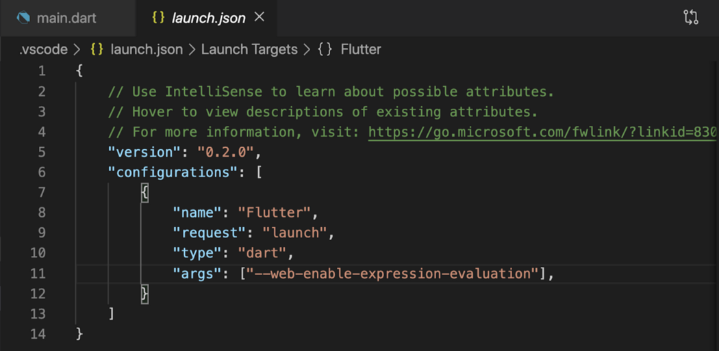Image resolution: width=719 pixels, height=351 pixels.
Task: Open the .vscode breadcrumb folder
Action: click(x=43, y=49)
